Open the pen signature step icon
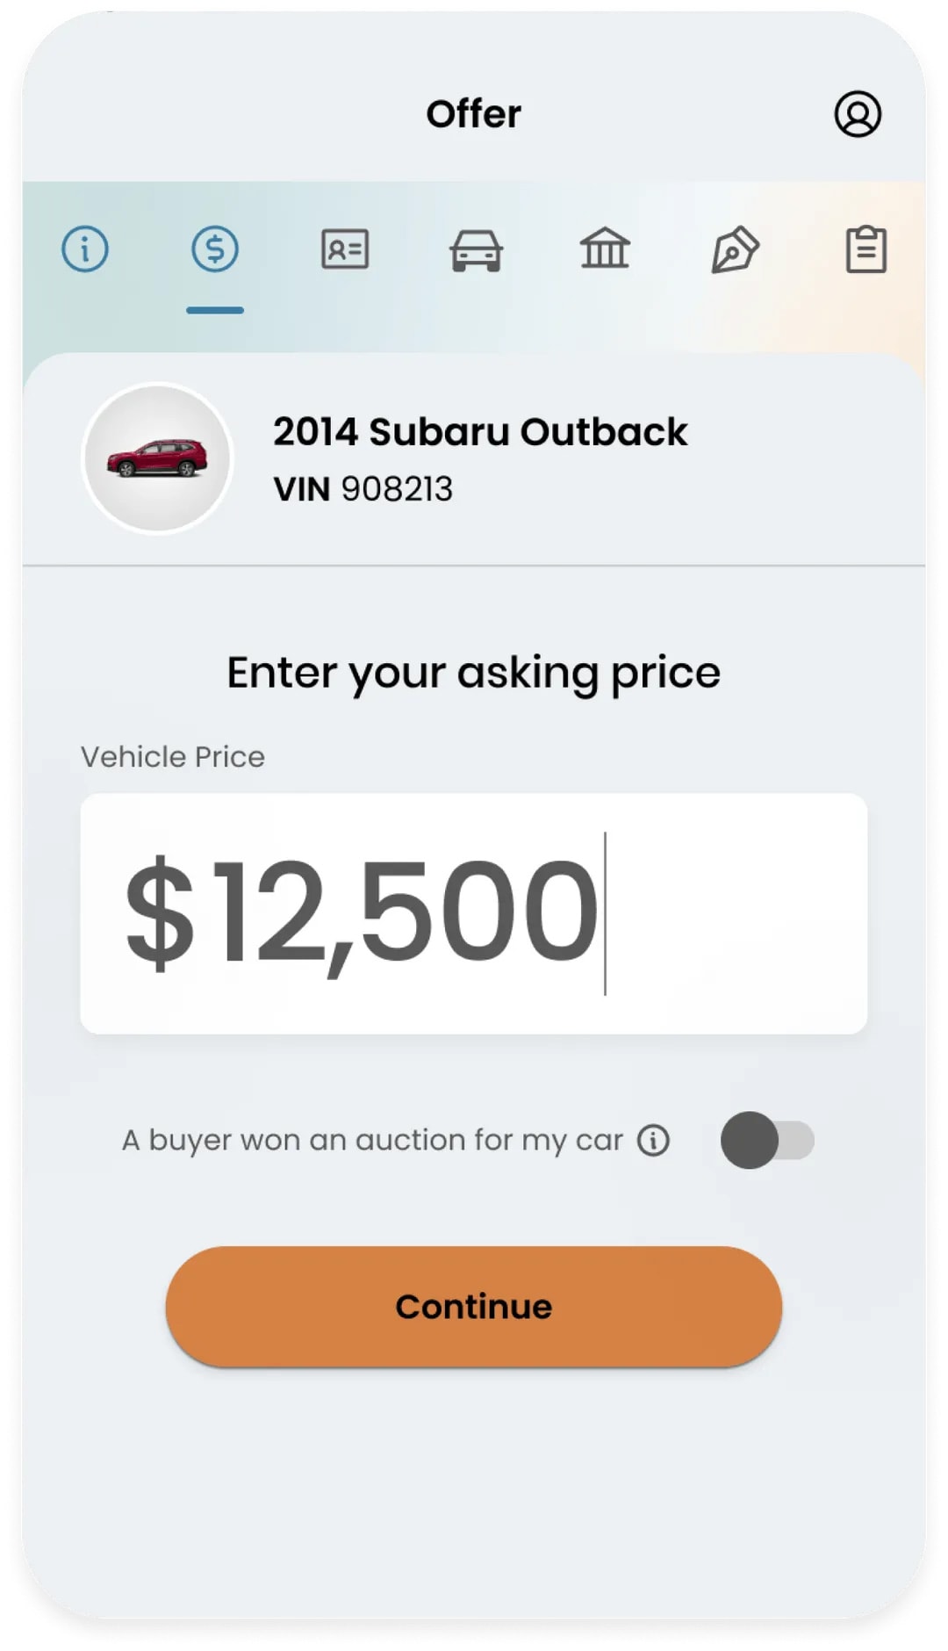 (735, 249)
